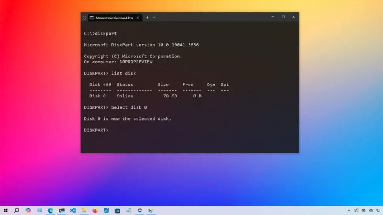Switch to the Administrator: Command Prompt tab

112,18
